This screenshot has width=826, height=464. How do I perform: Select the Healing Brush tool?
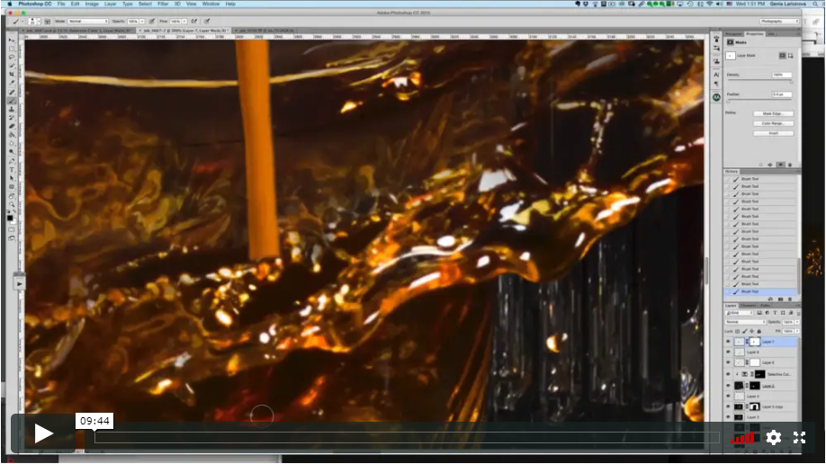point(12,92)
